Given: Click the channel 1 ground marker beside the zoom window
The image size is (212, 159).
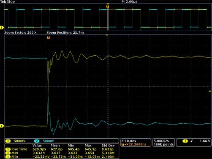Looking at the screenshot, I should coord(2,126).
